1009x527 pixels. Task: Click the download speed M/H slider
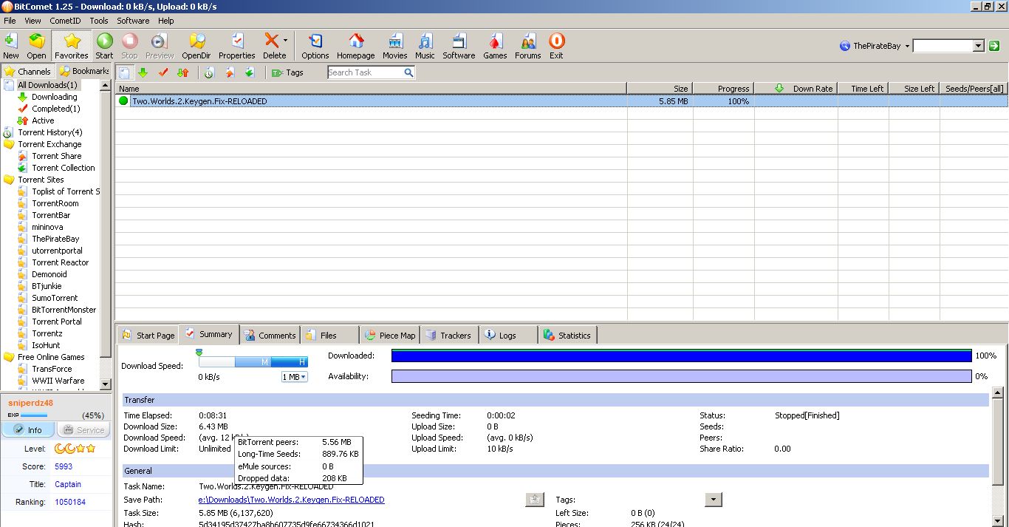253,361
